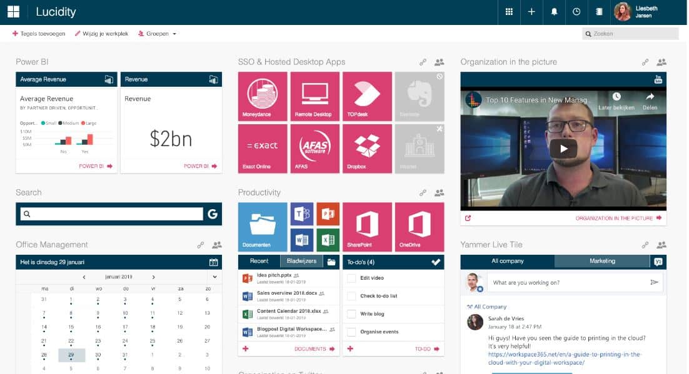Image resolution: width=689 pixels, height=374 pixels.
Task: Click the Google search icon button
Action: click(x=213, y=214)
